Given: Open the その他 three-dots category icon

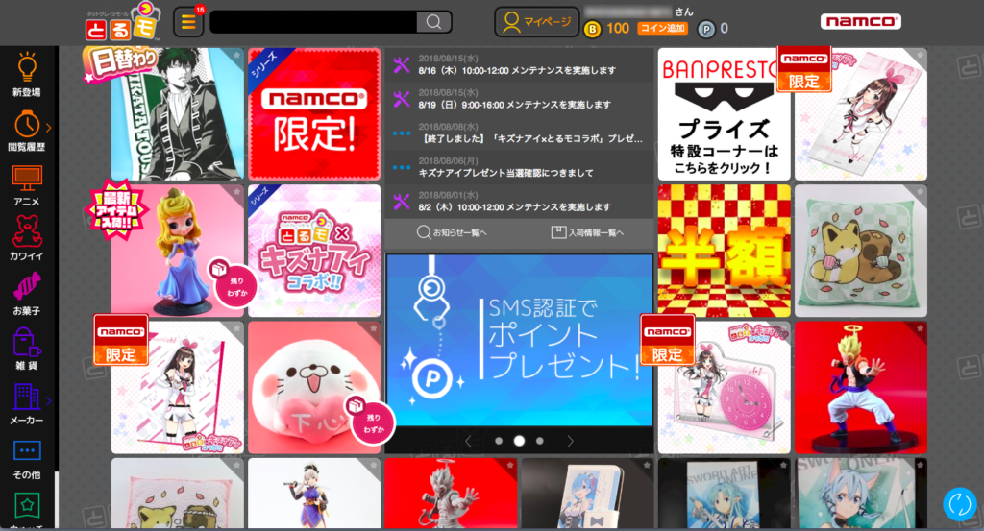Looking at the screenshot, I should [27, 450].
